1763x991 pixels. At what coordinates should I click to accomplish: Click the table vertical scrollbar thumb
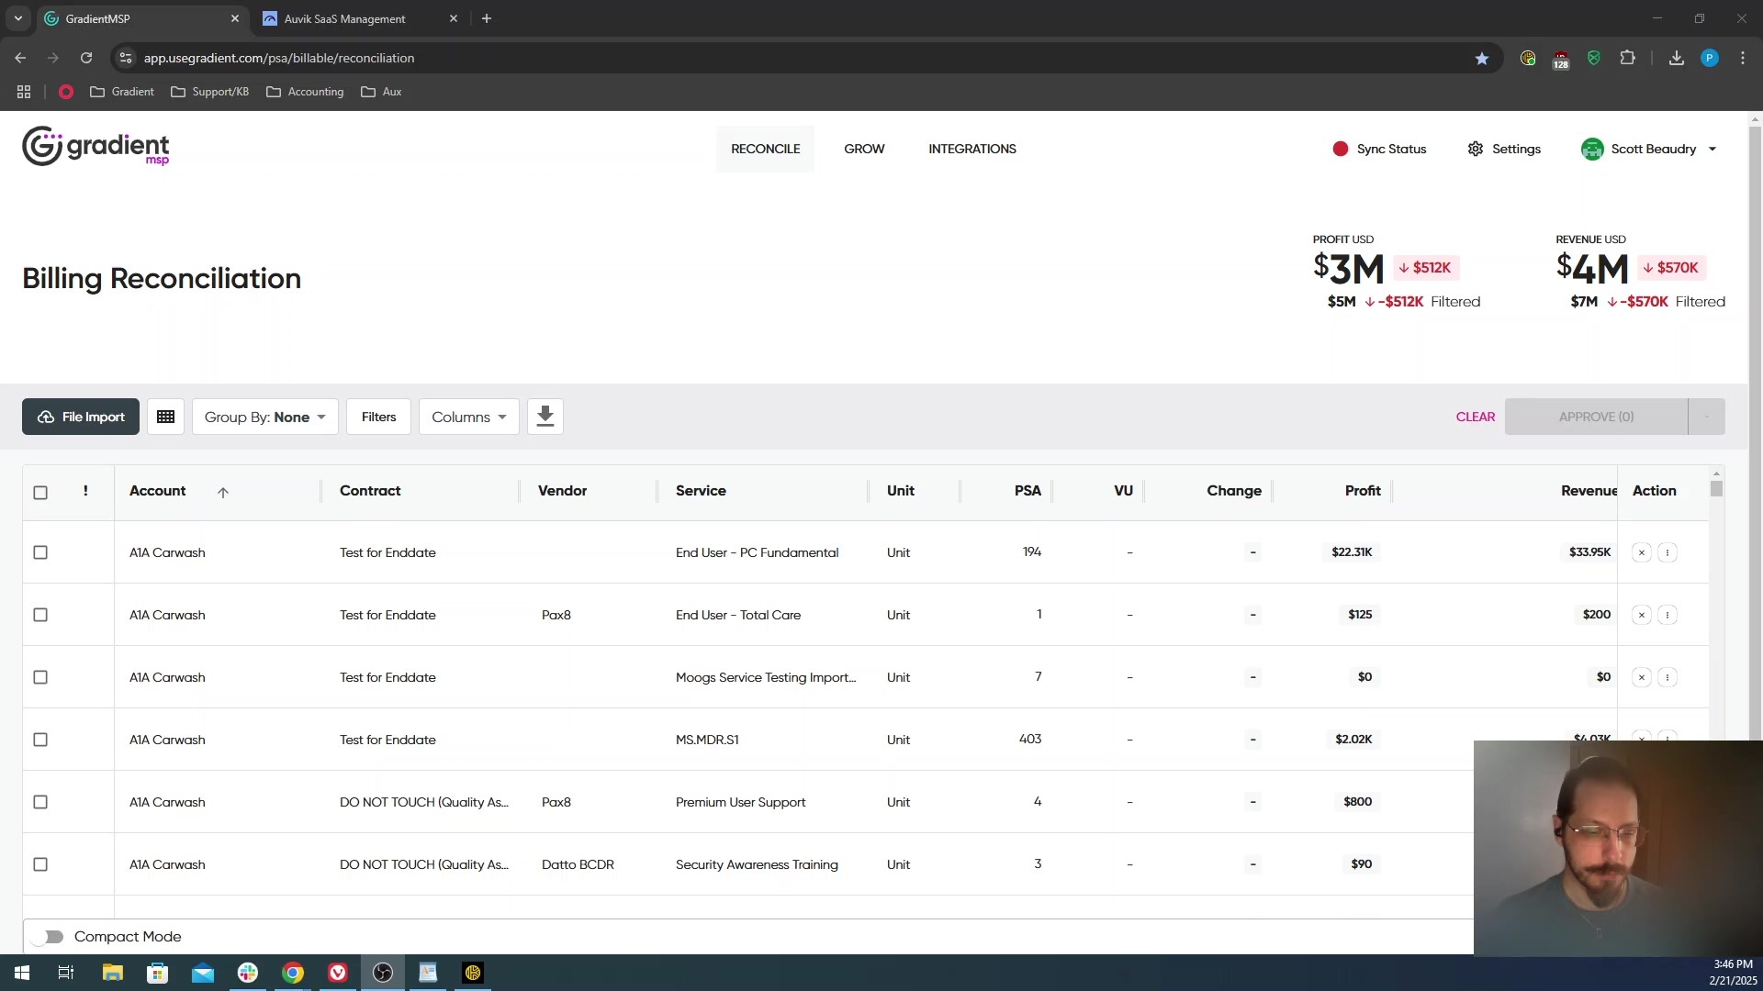(x=1716, y=488)
